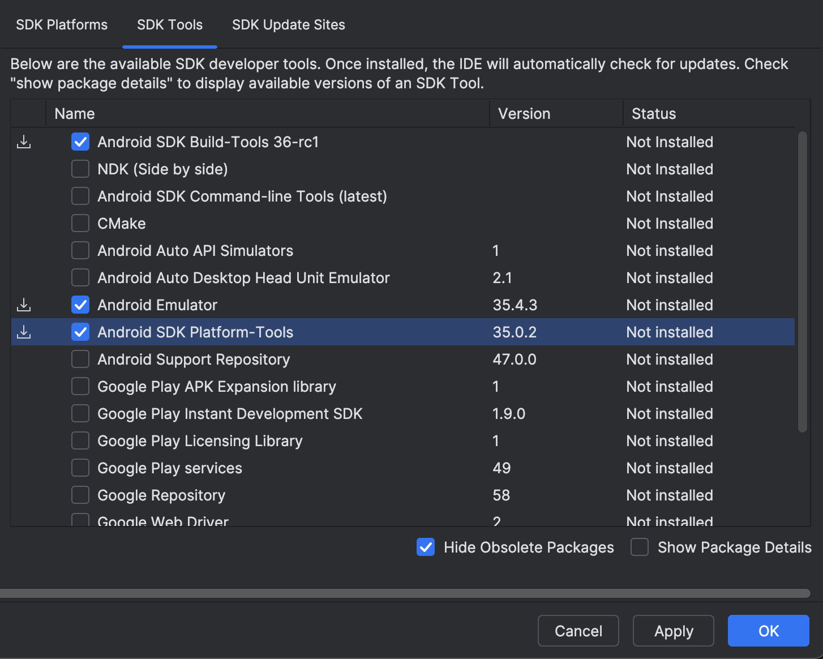823x659 pixels.
Task: Cancel the SDK Manager dialog
Action: point(578,631)
